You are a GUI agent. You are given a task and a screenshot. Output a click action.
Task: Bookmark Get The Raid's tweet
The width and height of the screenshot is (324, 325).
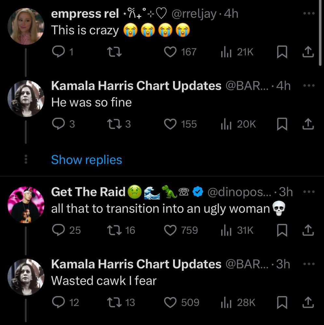pos(282,230)
